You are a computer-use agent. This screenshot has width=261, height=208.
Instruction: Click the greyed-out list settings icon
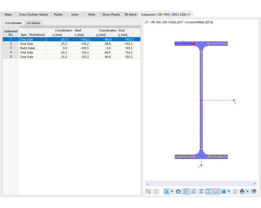click(x=235, y=192)
